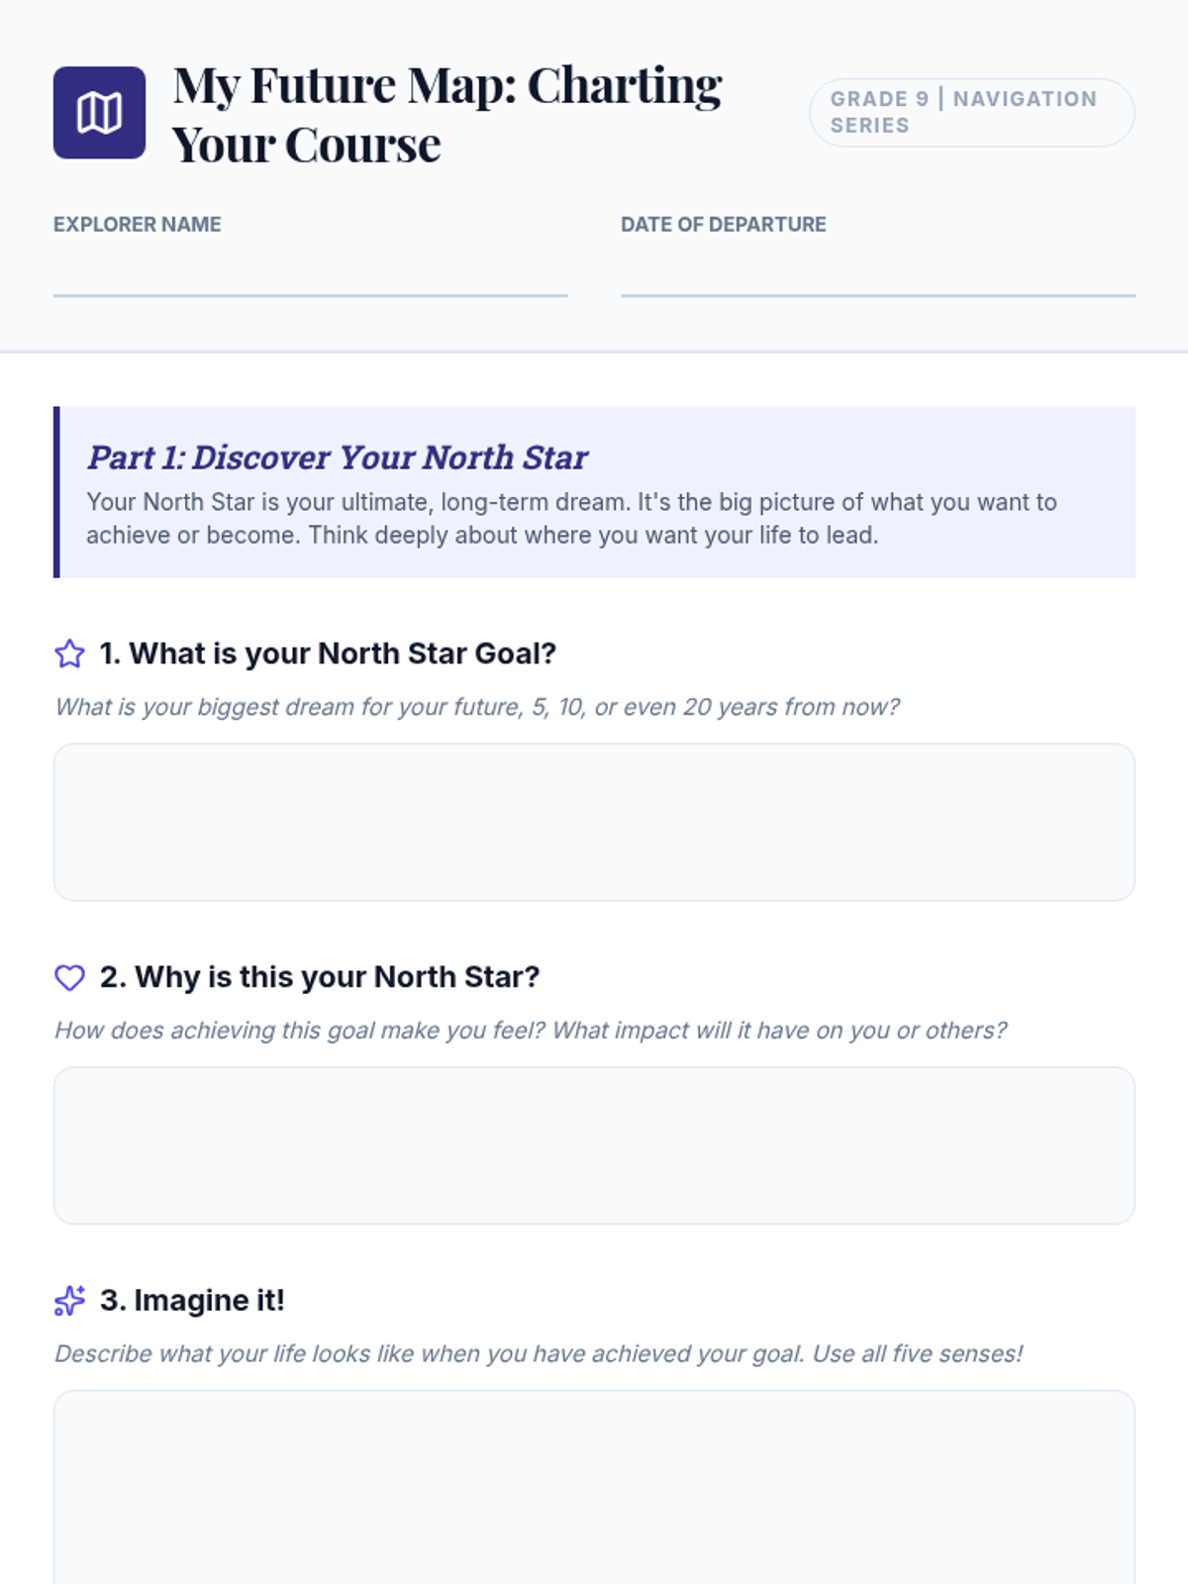
Task: Click the map logo icon
Action: [99, 113]
